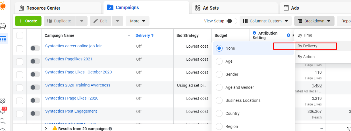Select the Gender breakdown option
This screenshot has width=351, height=131.
(253, 74)
